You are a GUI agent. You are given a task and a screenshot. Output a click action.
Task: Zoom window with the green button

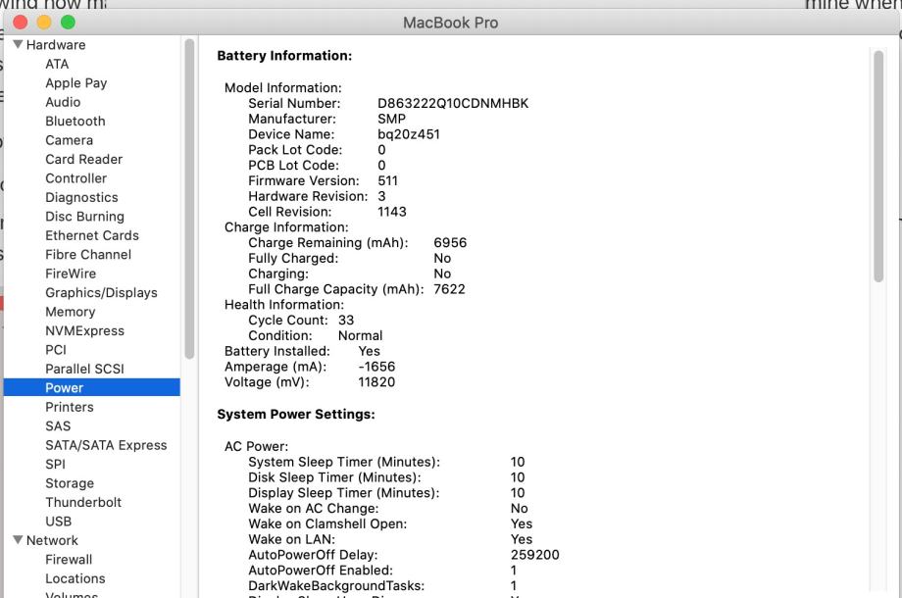click(68, 22)
